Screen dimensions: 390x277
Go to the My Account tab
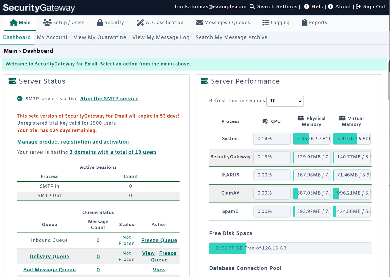52,37
